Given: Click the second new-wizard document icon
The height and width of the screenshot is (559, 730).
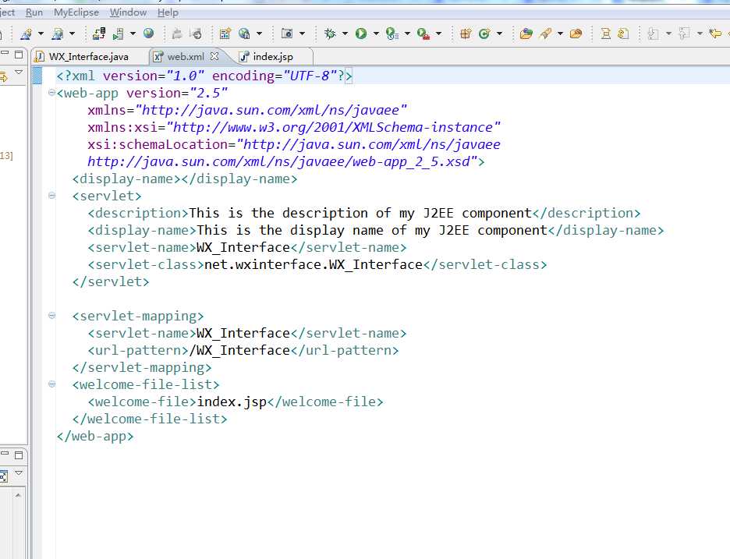Looking at the screenshot, I should click(x=57, y=34).
